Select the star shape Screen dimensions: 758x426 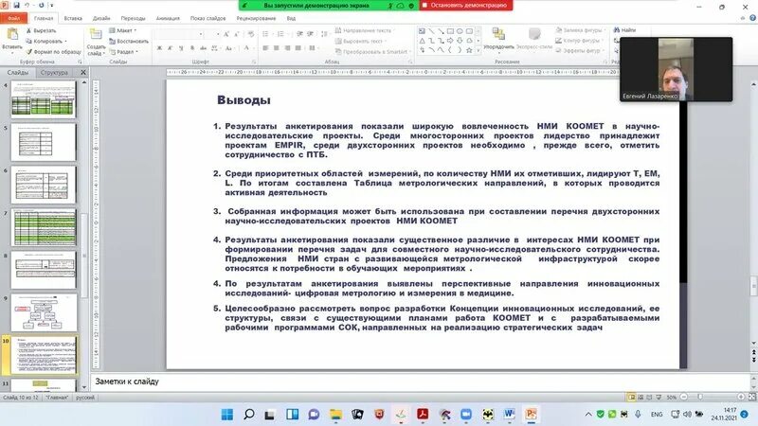(x=468, y=50)
